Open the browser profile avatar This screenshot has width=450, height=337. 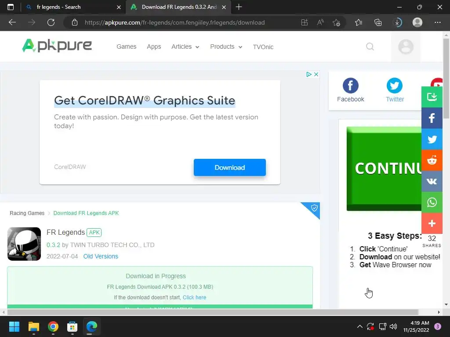click(417, 22)
